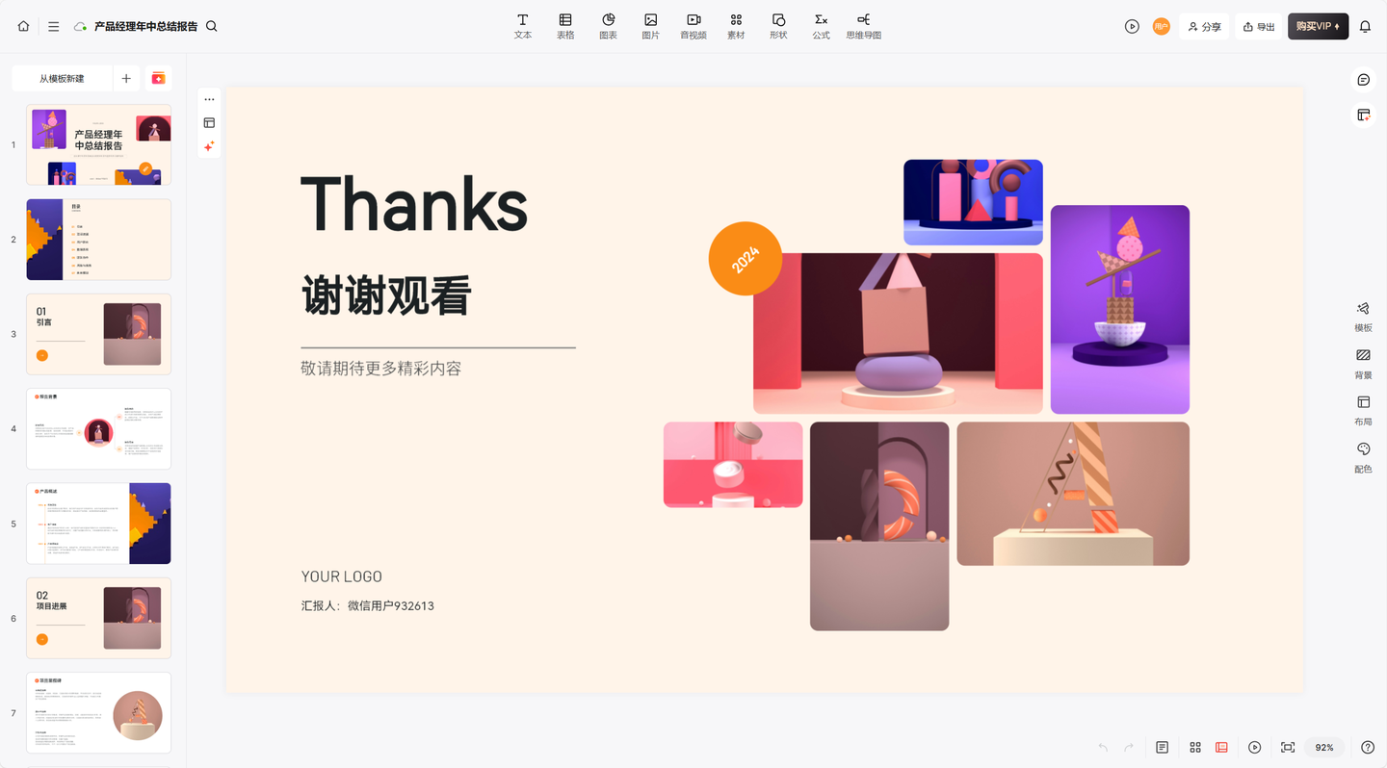Open the 音视频 media menu
Screen dimensions: 1387x768
point(693,26)
